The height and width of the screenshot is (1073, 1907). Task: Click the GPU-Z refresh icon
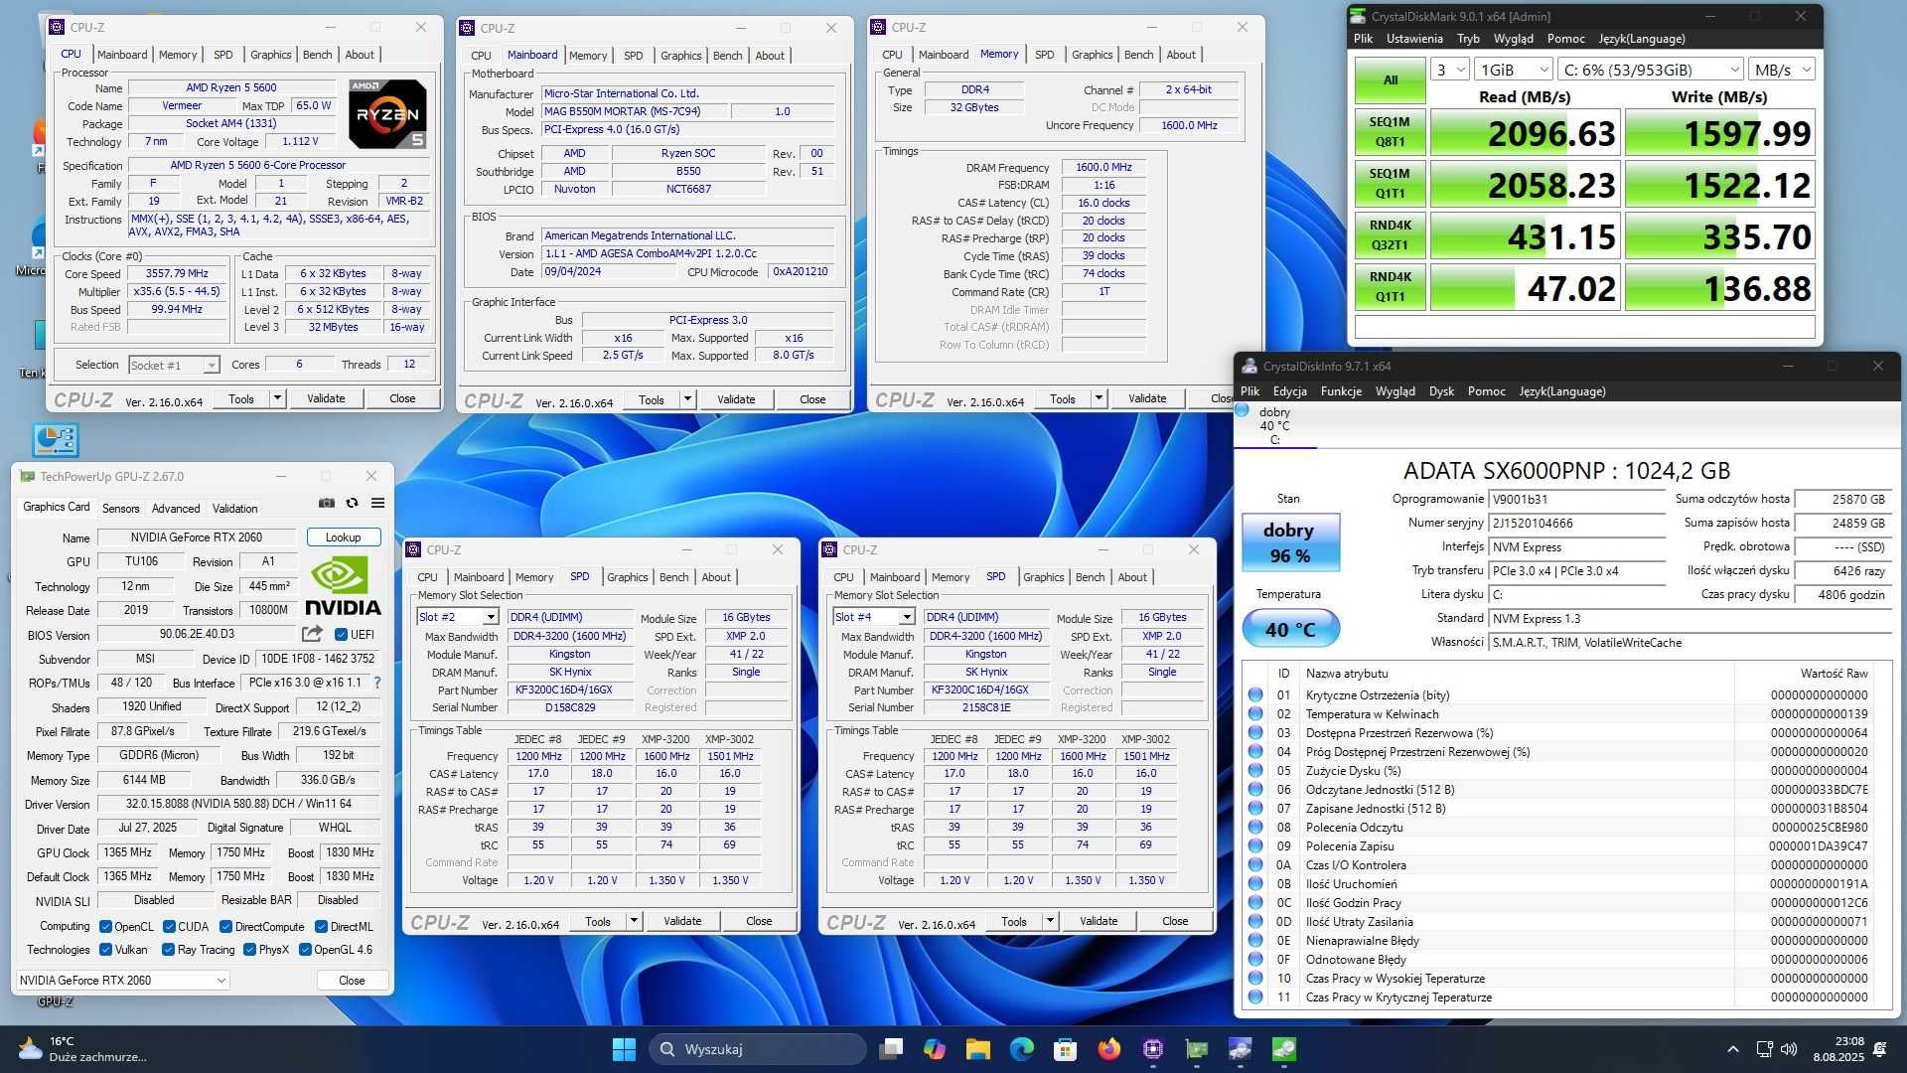pos(352,504)
